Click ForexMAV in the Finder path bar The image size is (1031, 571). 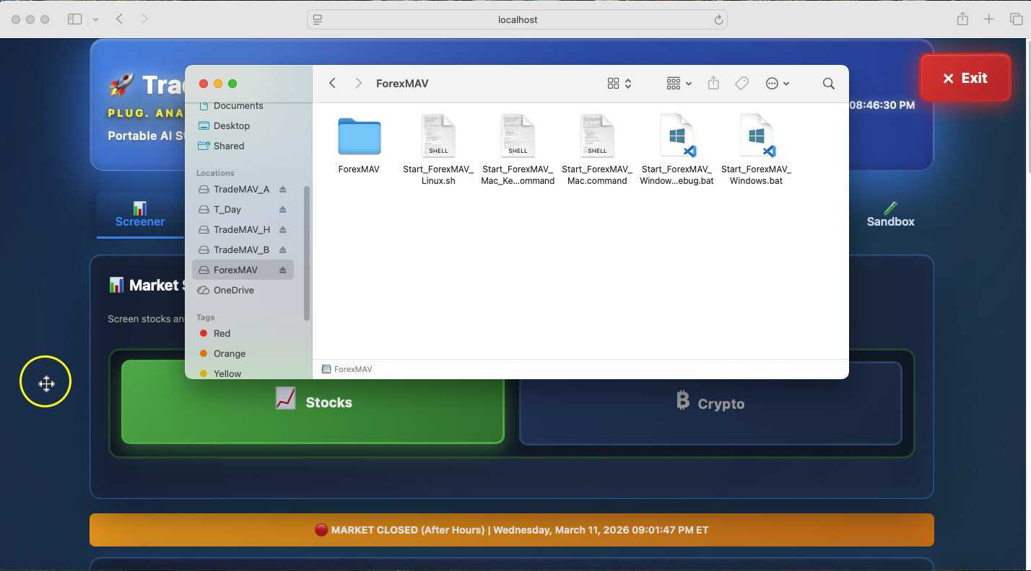point(347,369)
